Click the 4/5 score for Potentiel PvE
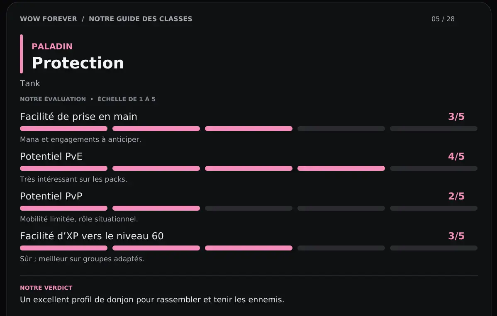 [456, 156]
